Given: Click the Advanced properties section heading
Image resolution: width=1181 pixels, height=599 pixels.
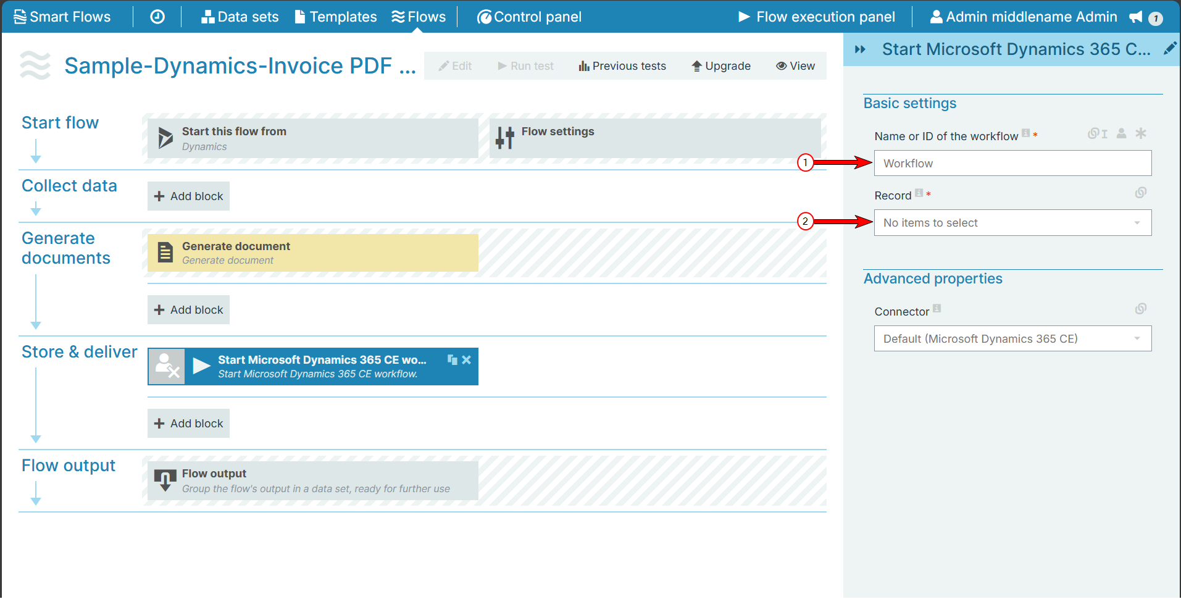Looking at the screenshot, I should [x=932, y=279].
